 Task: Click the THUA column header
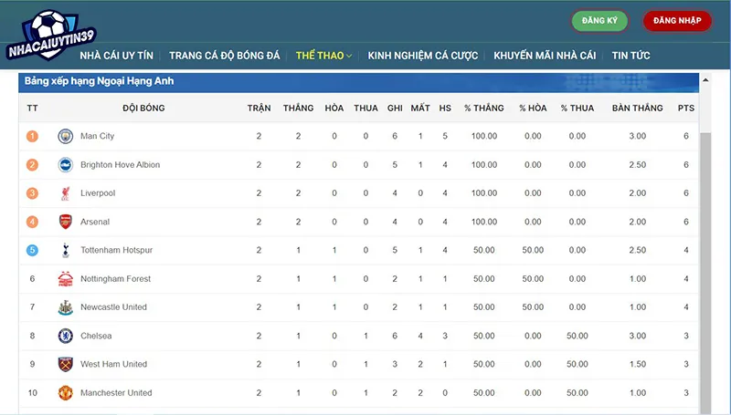coord(365,108)
